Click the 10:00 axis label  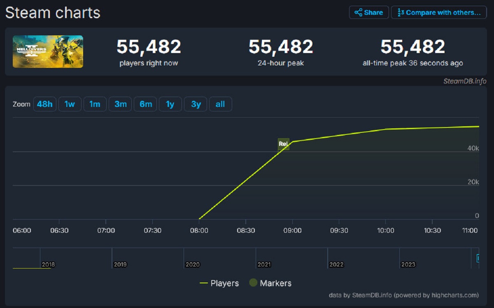tap(386, 230)
